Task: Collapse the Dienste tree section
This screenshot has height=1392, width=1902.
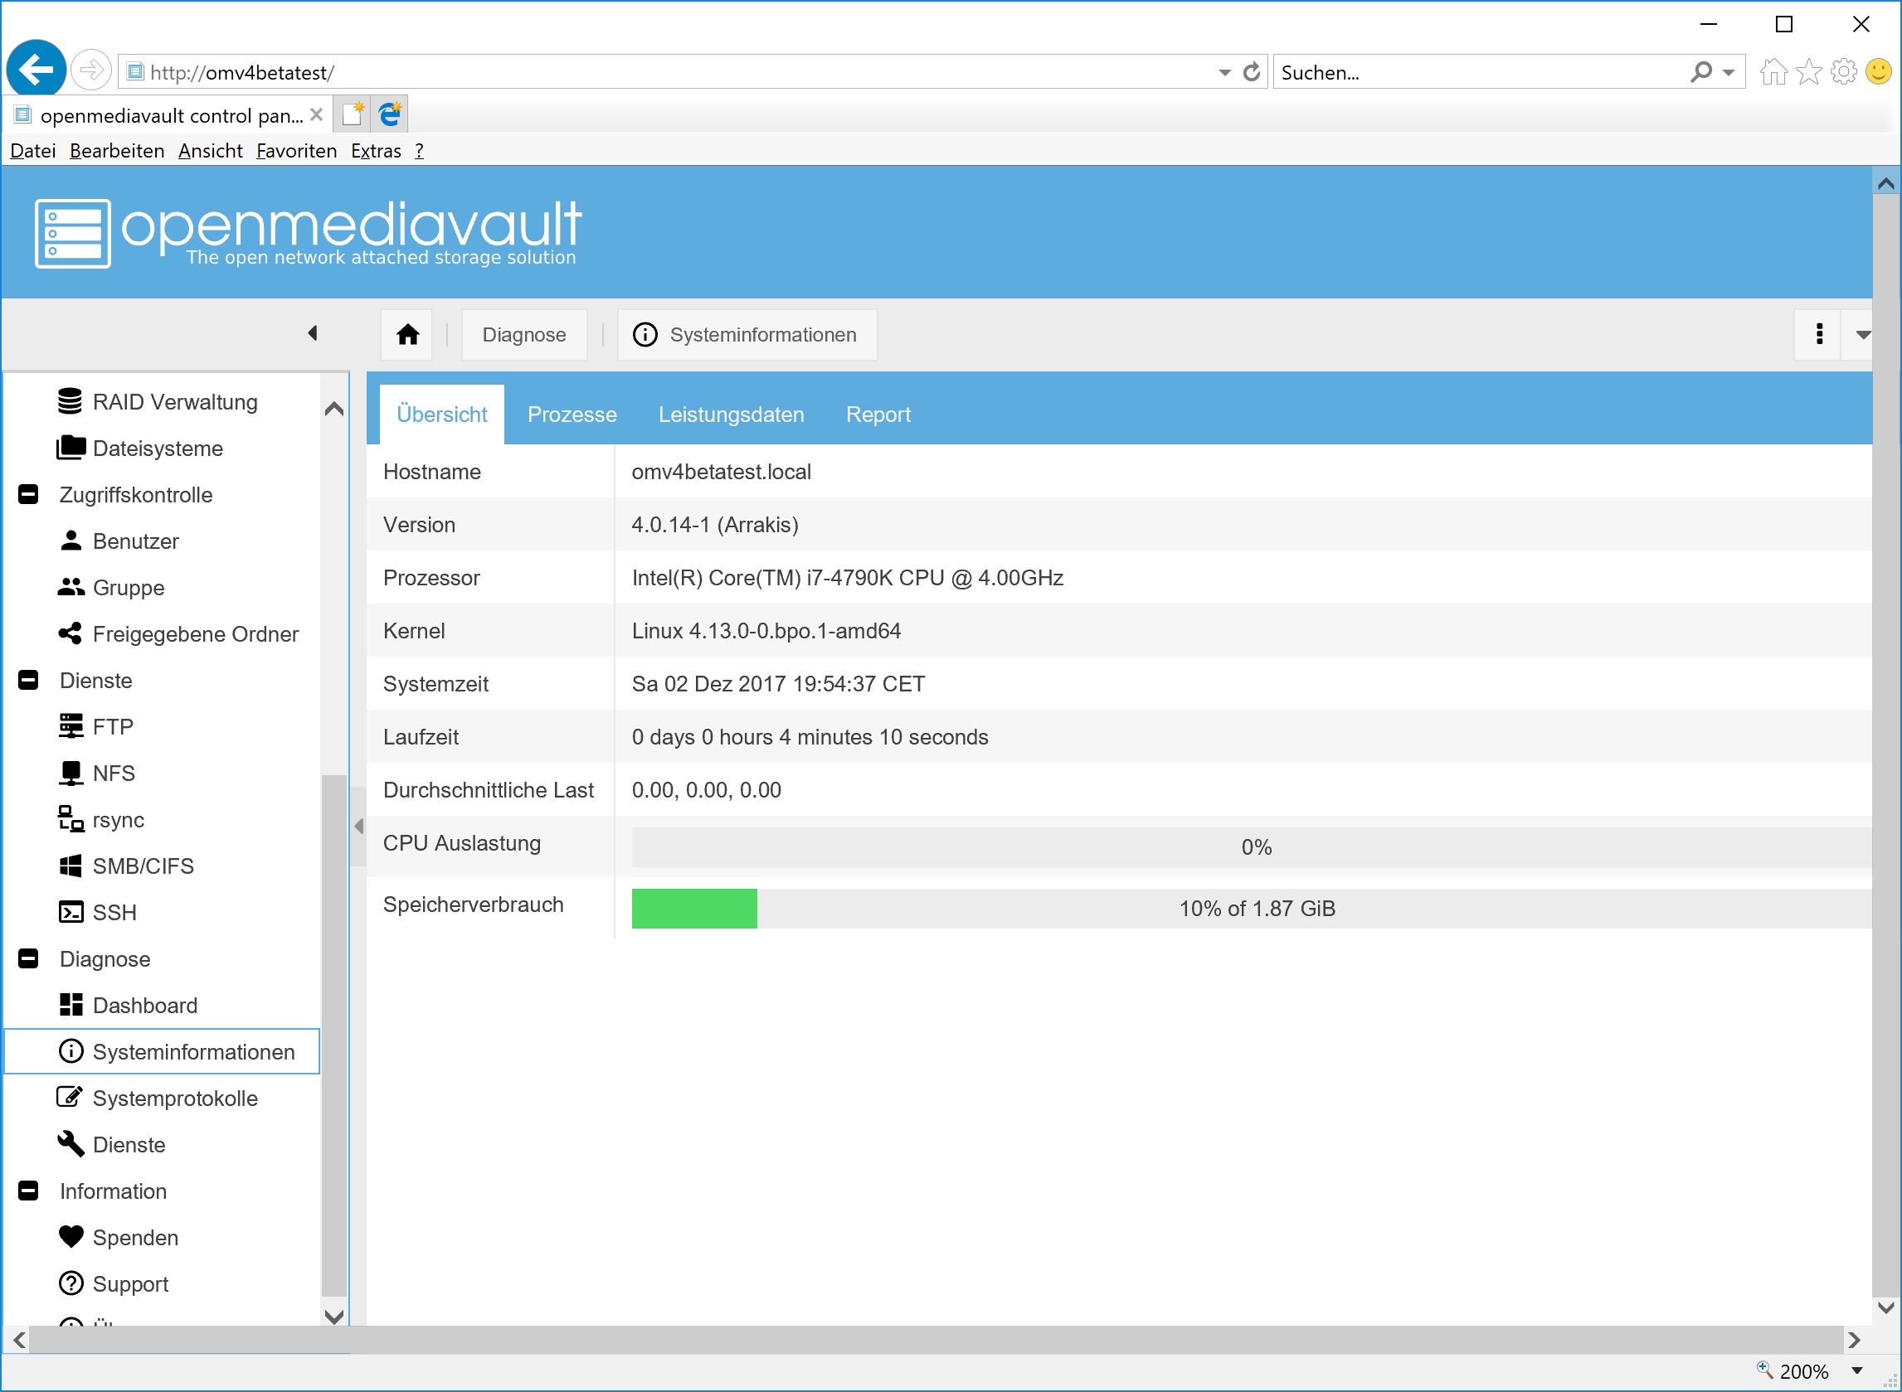Action: coord(28,680)
